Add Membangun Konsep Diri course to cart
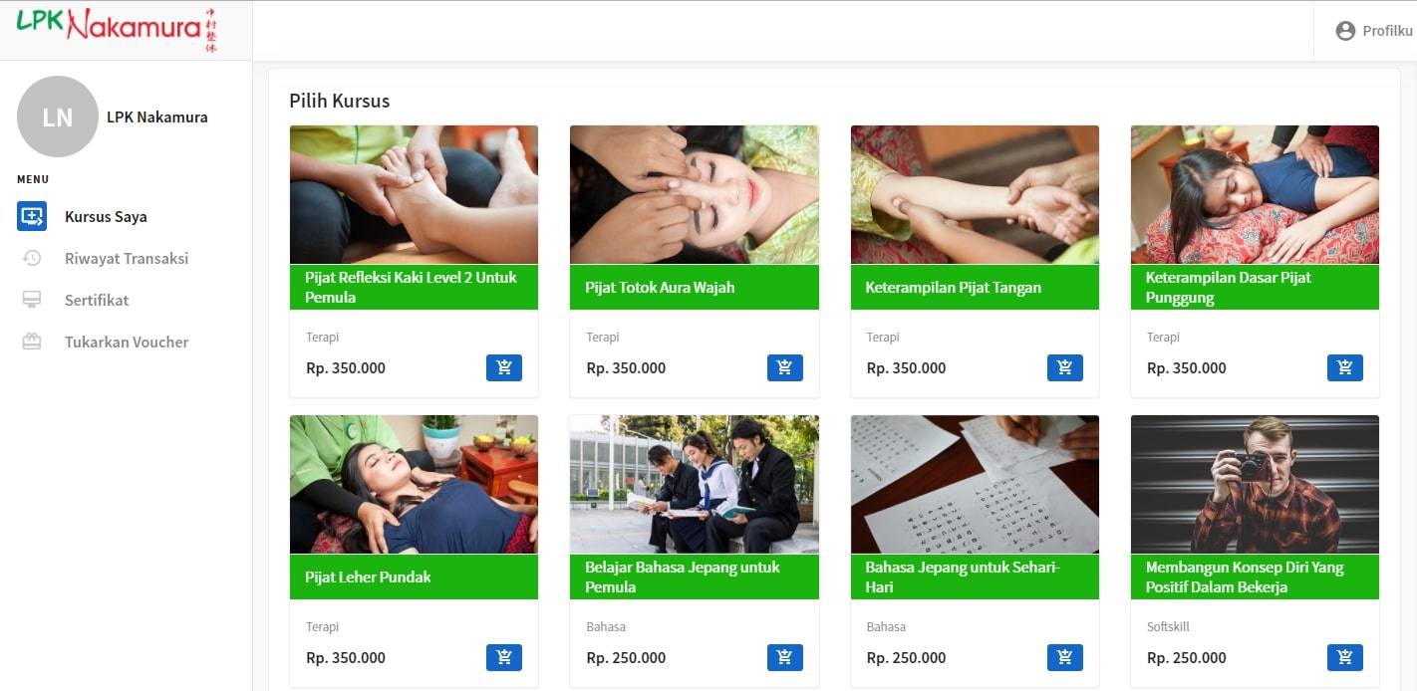 click(1345, 657)
